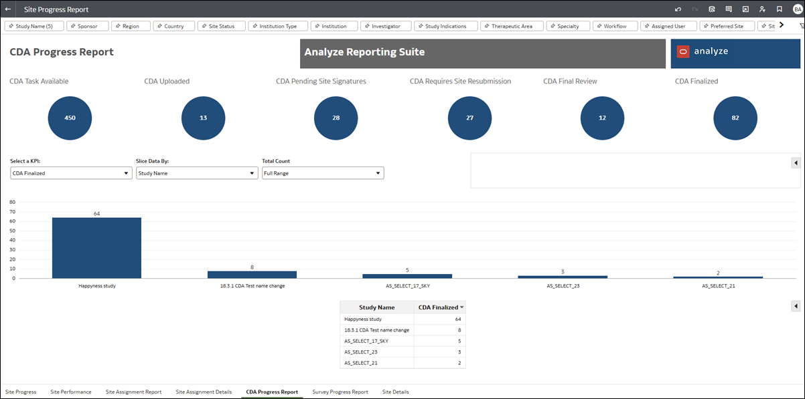Click the CDA Final Review circle showing 12
This screenshot has width=805, height=399.
coord(602,118)
